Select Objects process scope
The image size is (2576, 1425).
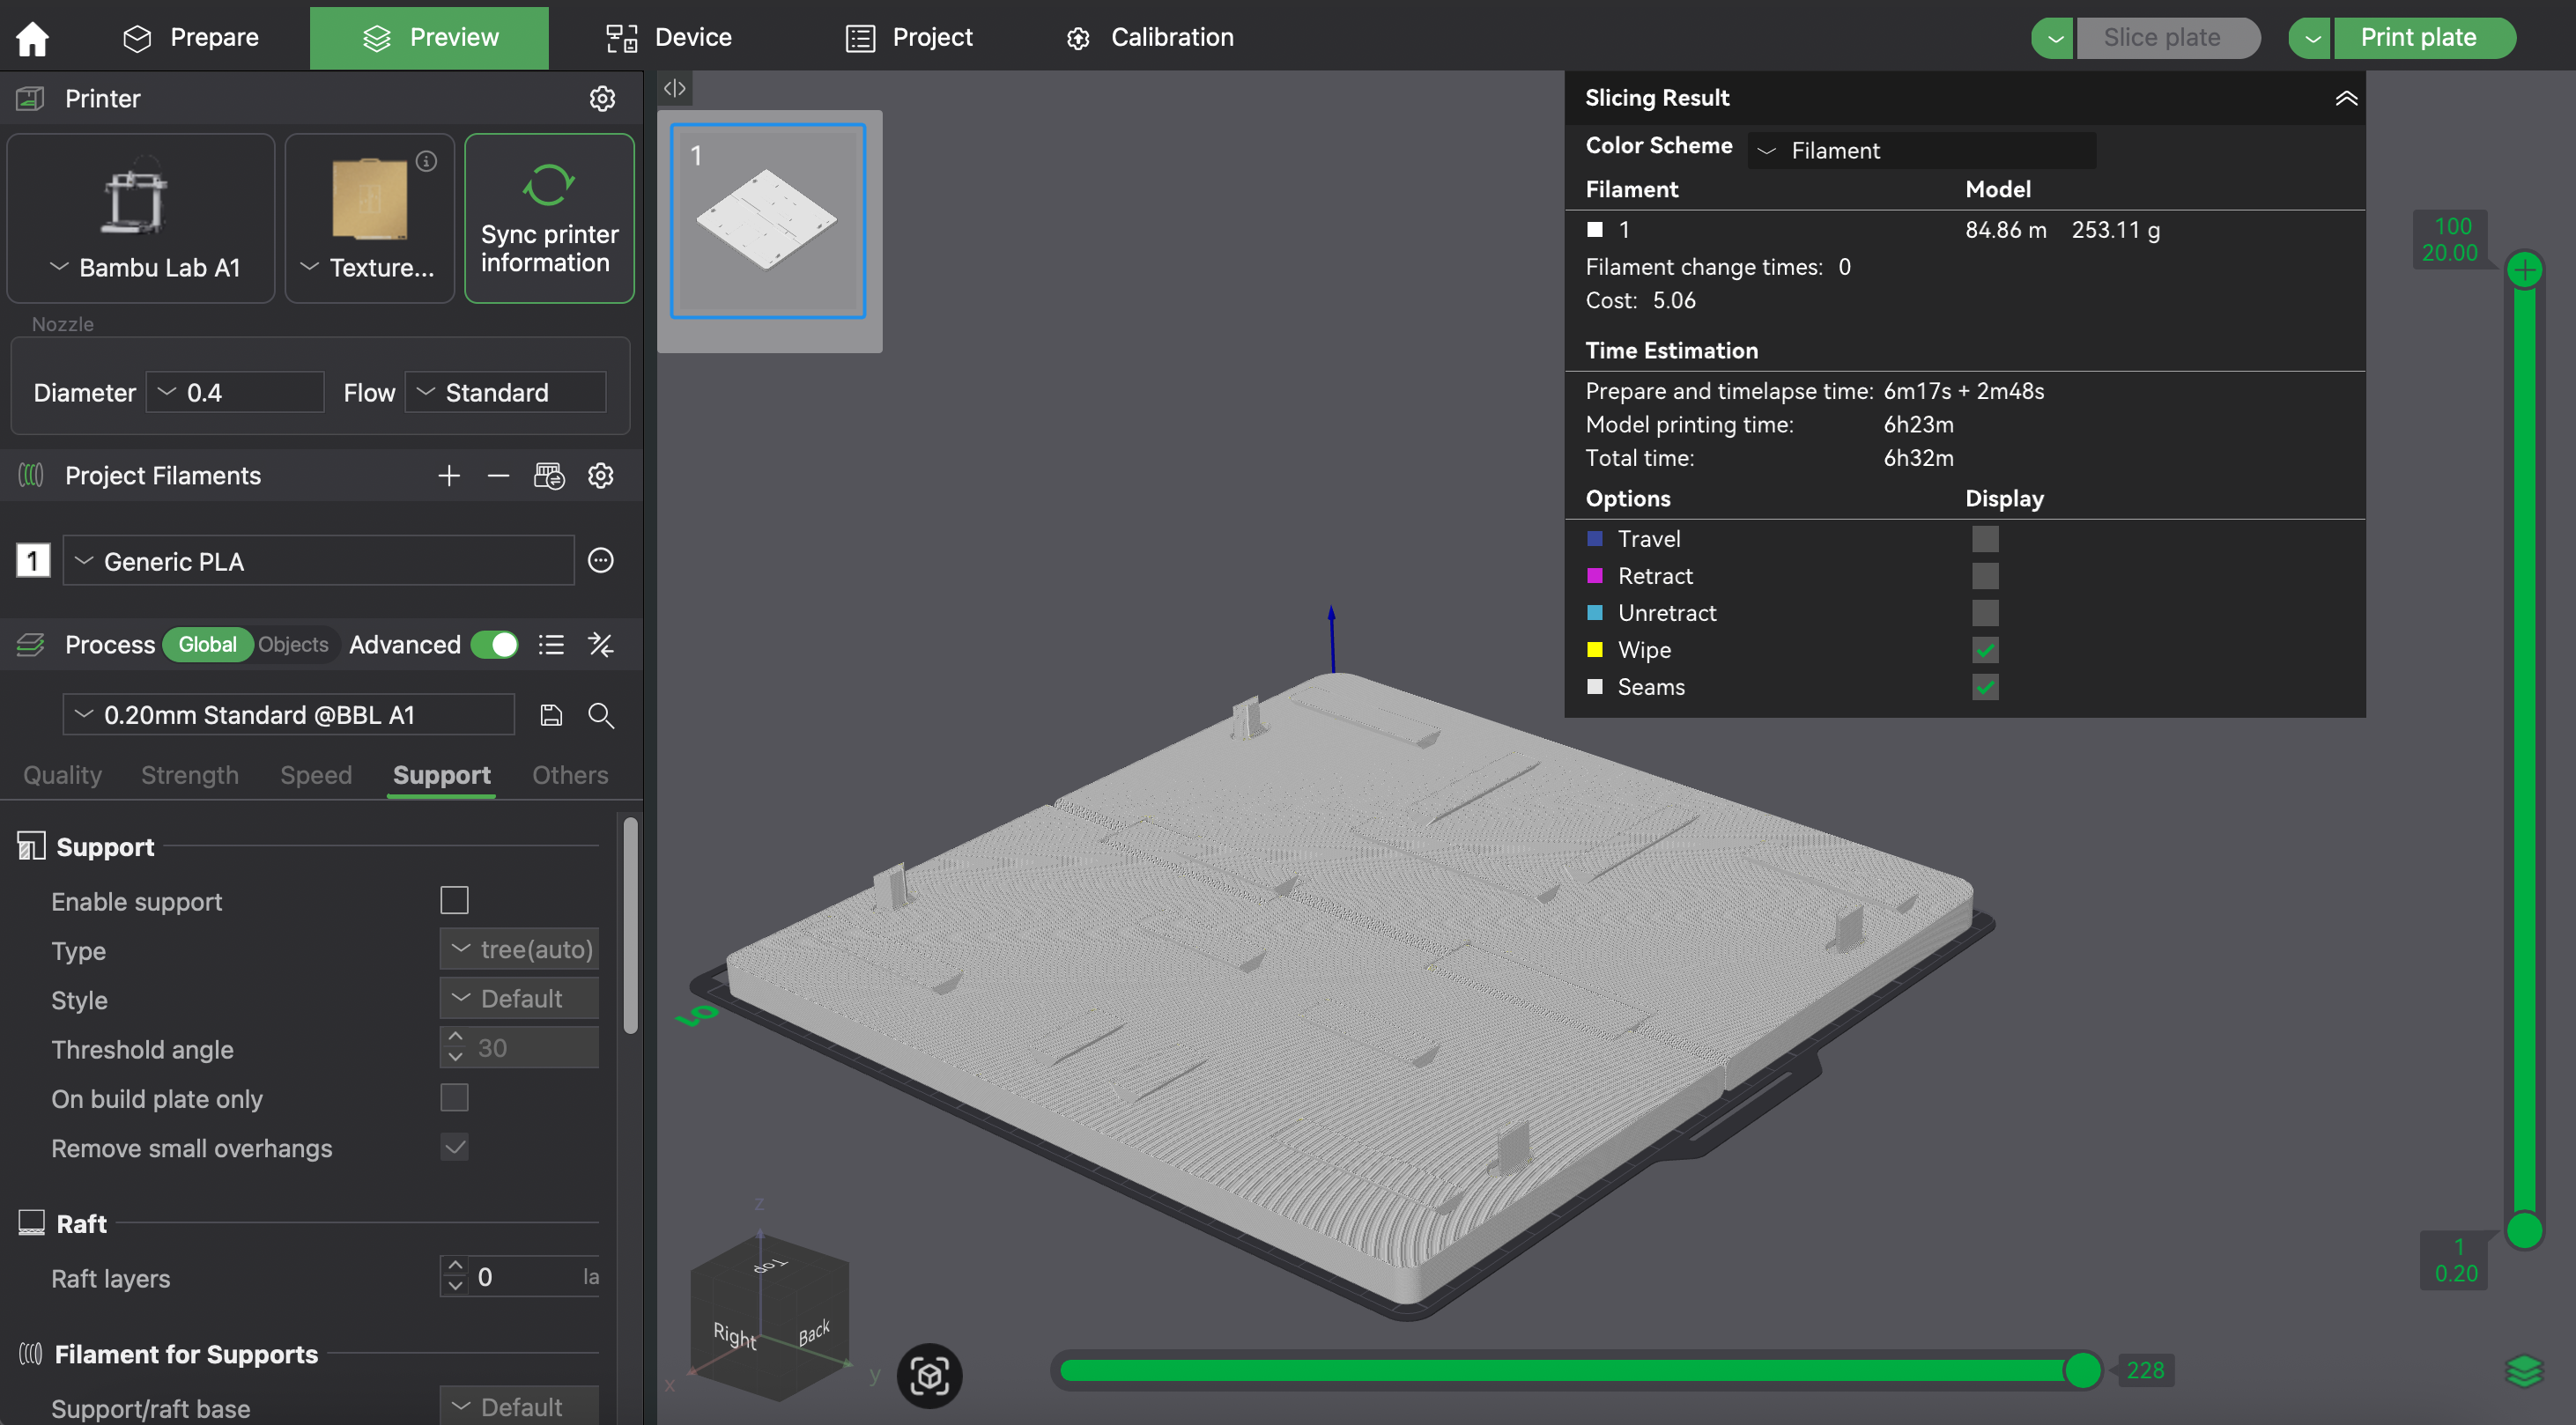click(x=293, y=645)
